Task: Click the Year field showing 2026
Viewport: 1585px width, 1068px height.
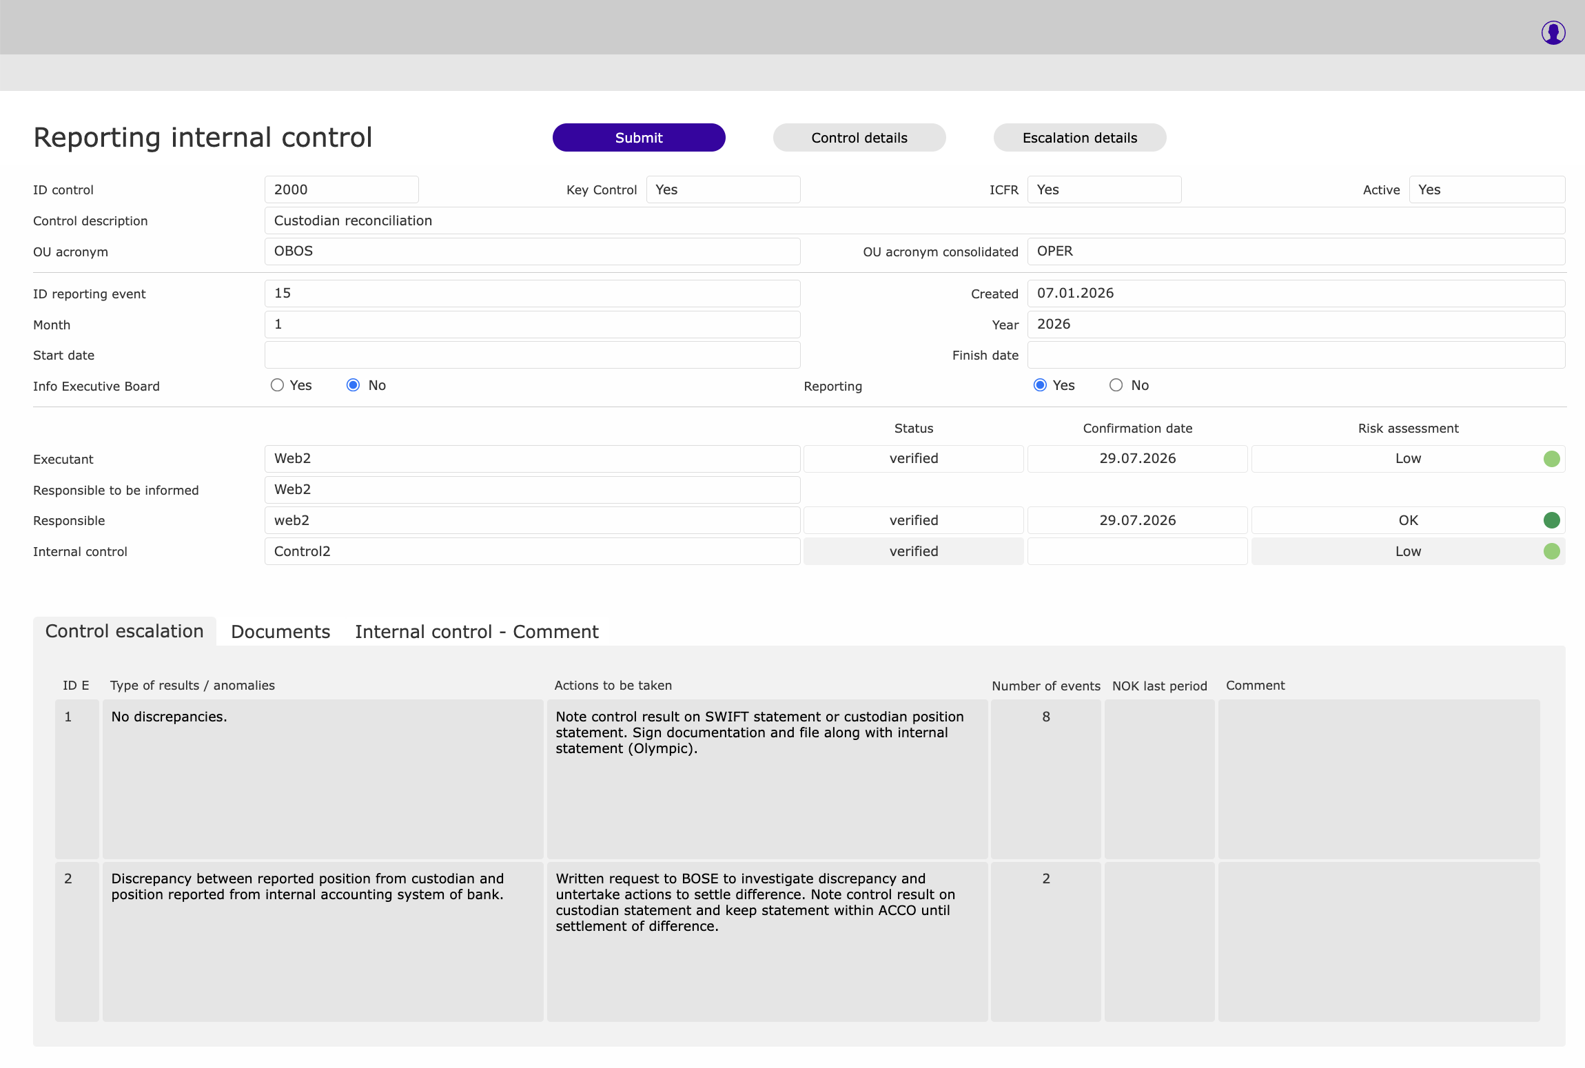Action: click(x=1296, y=325)
